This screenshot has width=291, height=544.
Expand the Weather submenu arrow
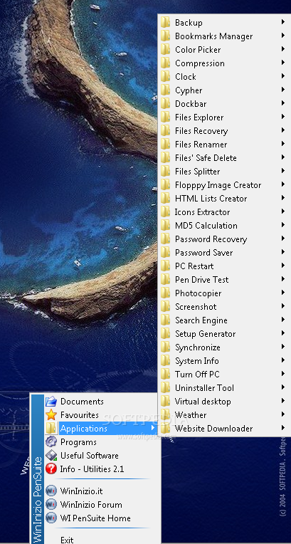click(x=283, y=414)
